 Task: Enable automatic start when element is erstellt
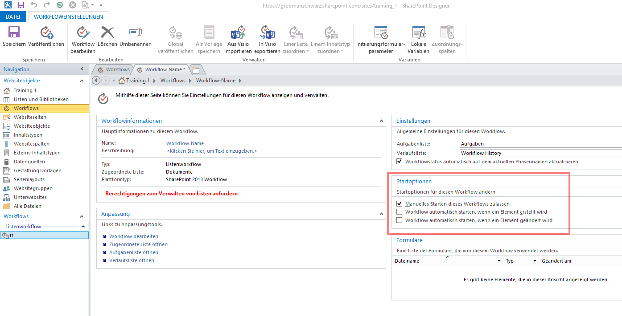[400, 212]
